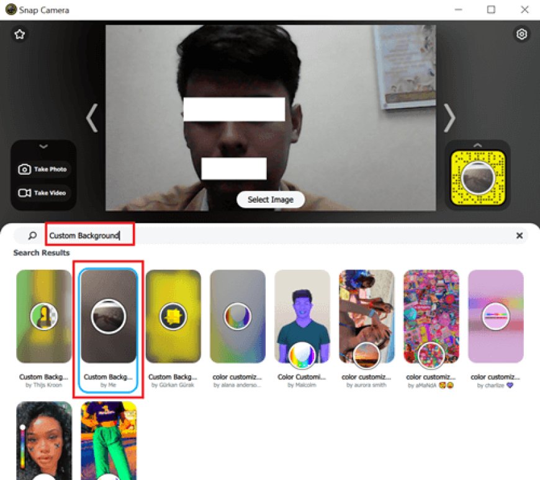Image resolution: width=540 pixels, height=480 pixels.
Task: Select the color customizer lens by charlize
Action: [495, 316]
